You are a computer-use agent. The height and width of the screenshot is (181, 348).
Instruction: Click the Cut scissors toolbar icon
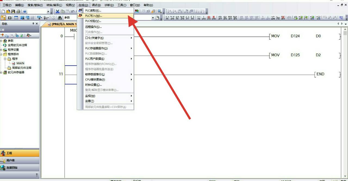point(58,11)
